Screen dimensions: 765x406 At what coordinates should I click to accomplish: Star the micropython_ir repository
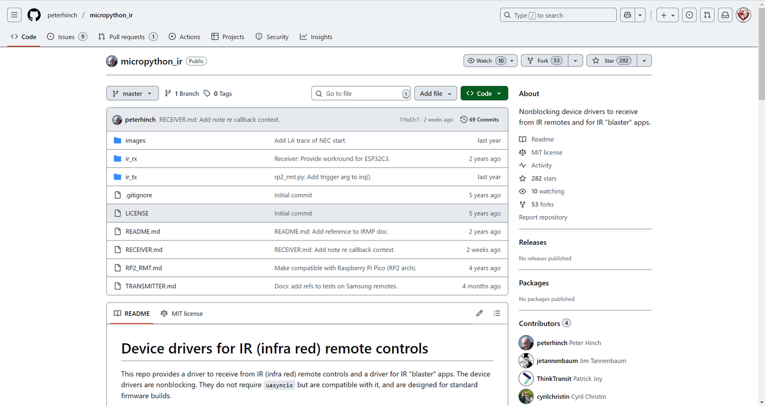pyautogui.click(x=610, y=60)
